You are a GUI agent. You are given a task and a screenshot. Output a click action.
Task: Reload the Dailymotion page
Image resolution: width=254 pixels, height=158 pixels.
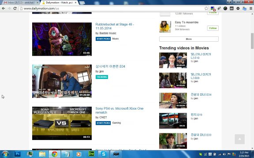point(15,8)
